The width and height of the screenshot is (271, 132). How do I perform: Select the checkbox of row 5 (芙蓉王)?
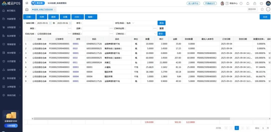click(30, 62)
